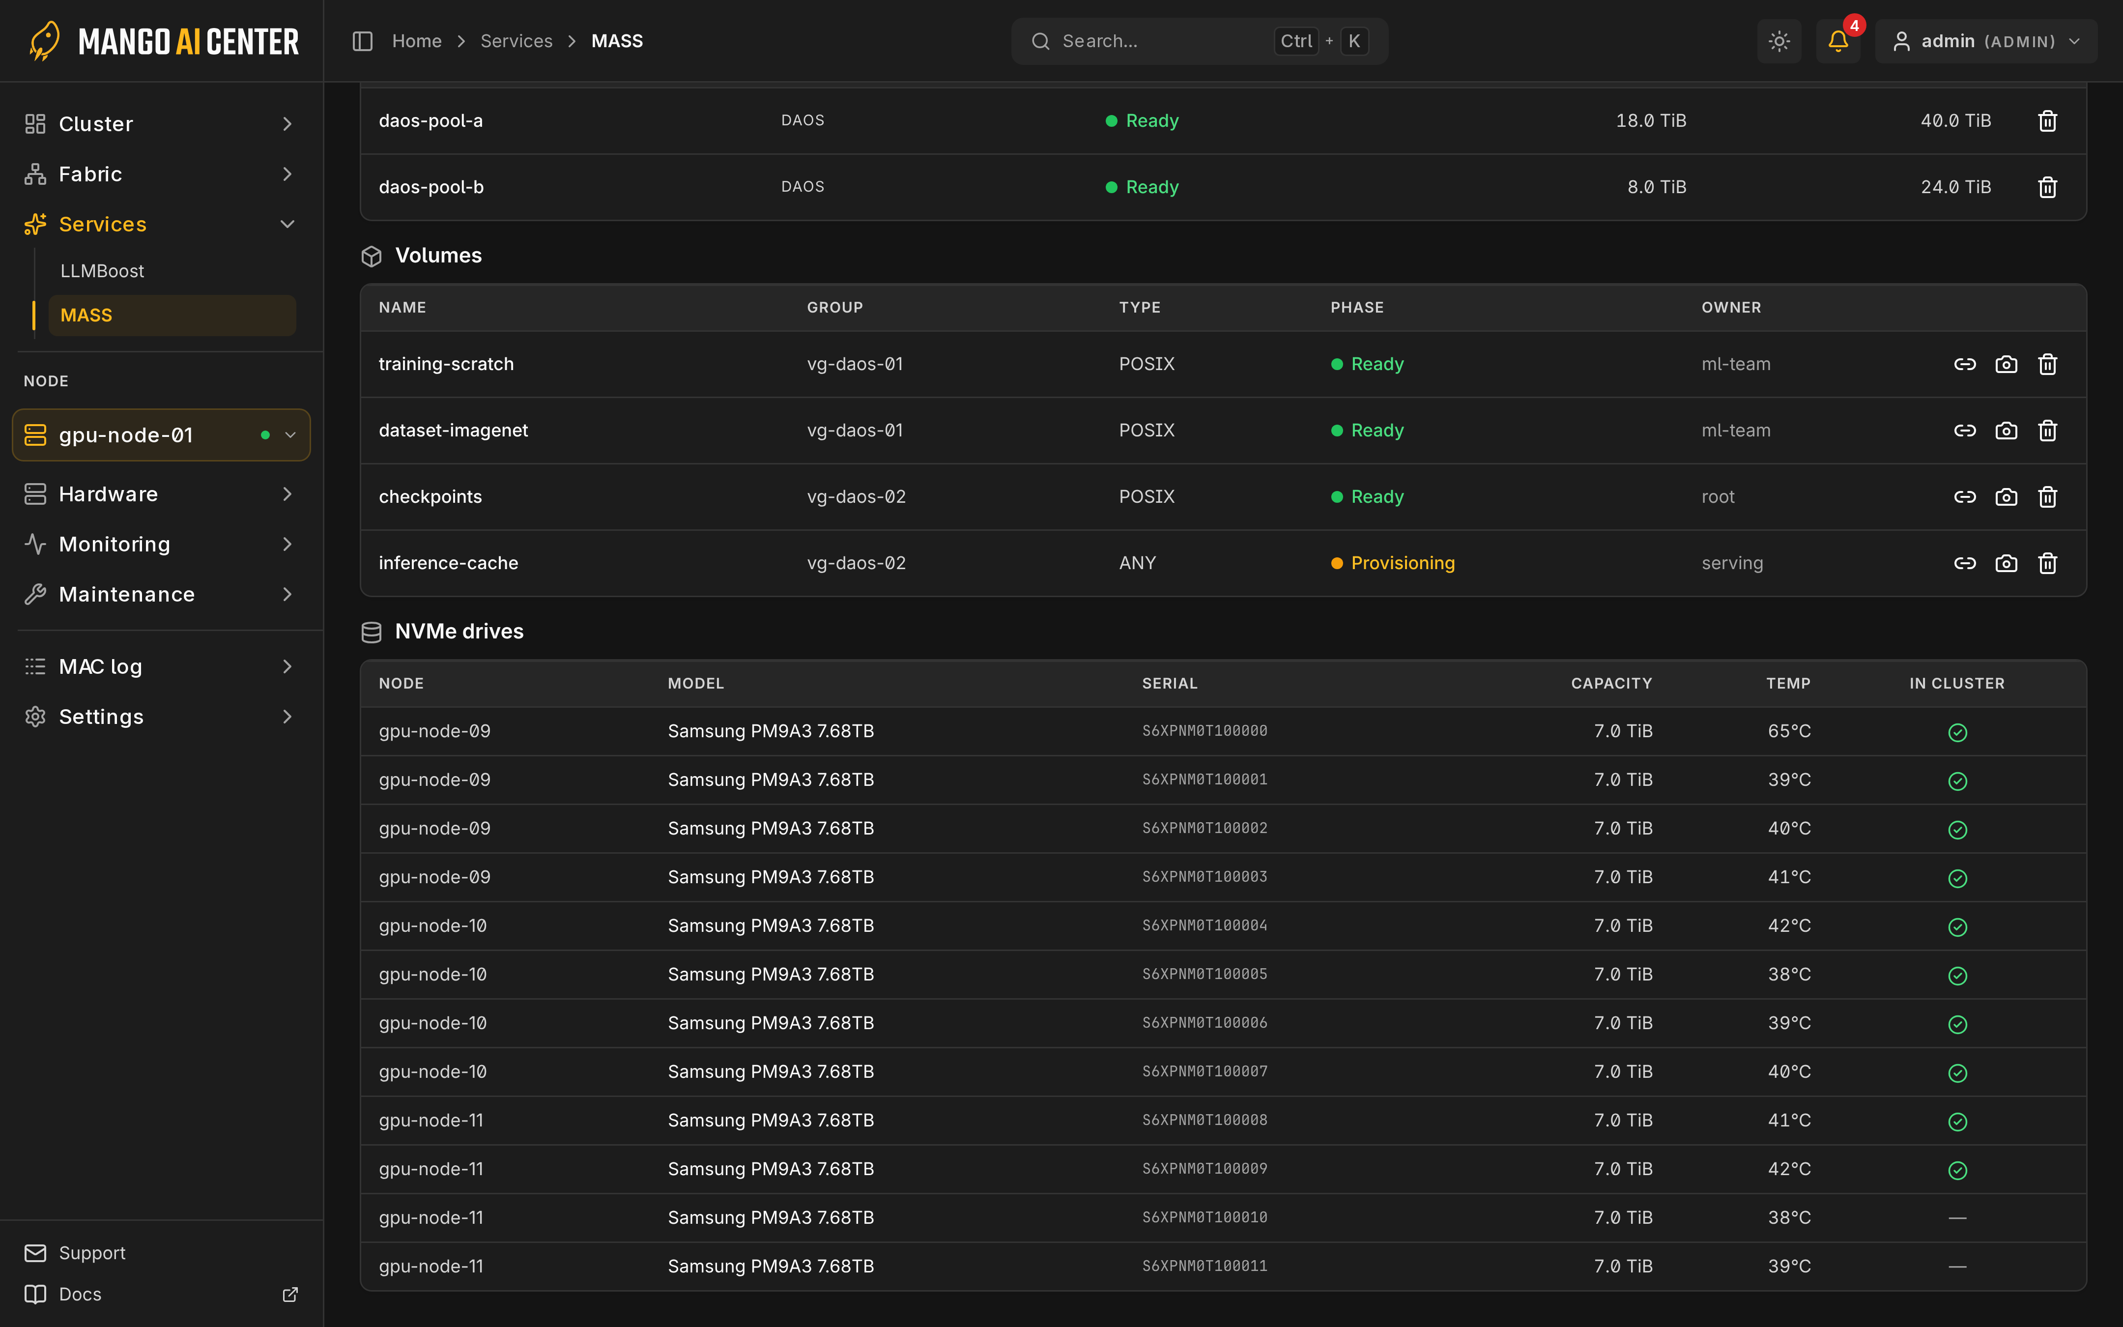This screenshot has height=1327, width=2123.
Task: Delete the dataset-imagenet volume
Action: coord(2047,431)
